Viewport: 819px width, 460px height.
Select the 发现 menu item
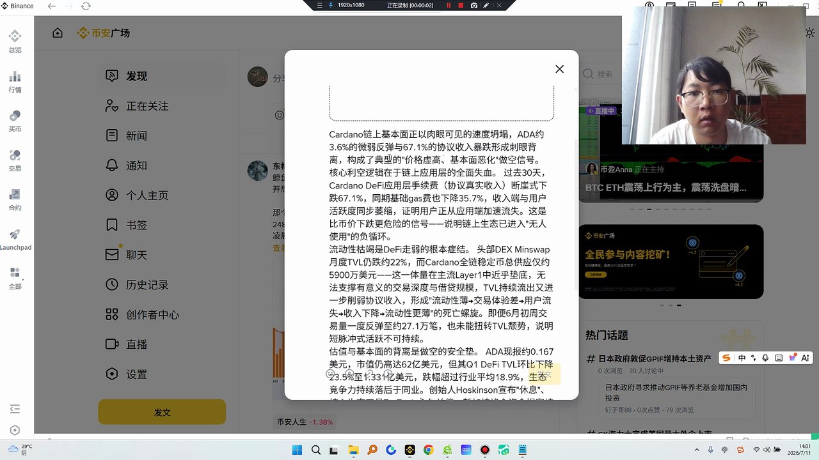[x=162, y=76]
